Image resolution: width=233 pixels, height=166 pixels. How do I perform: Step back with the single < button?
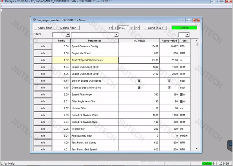click(x=115, y=28)
